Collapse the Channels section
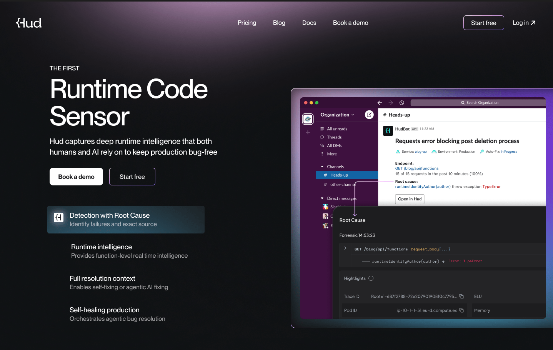The image size is (553, 350). pos(322,167)
